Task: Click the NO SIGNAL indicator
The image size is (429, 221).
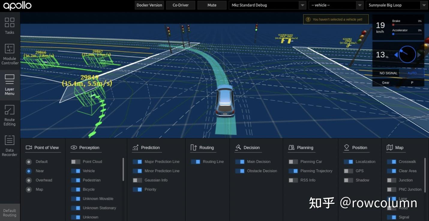Action: pyautogui.click(x=388, y=73)
